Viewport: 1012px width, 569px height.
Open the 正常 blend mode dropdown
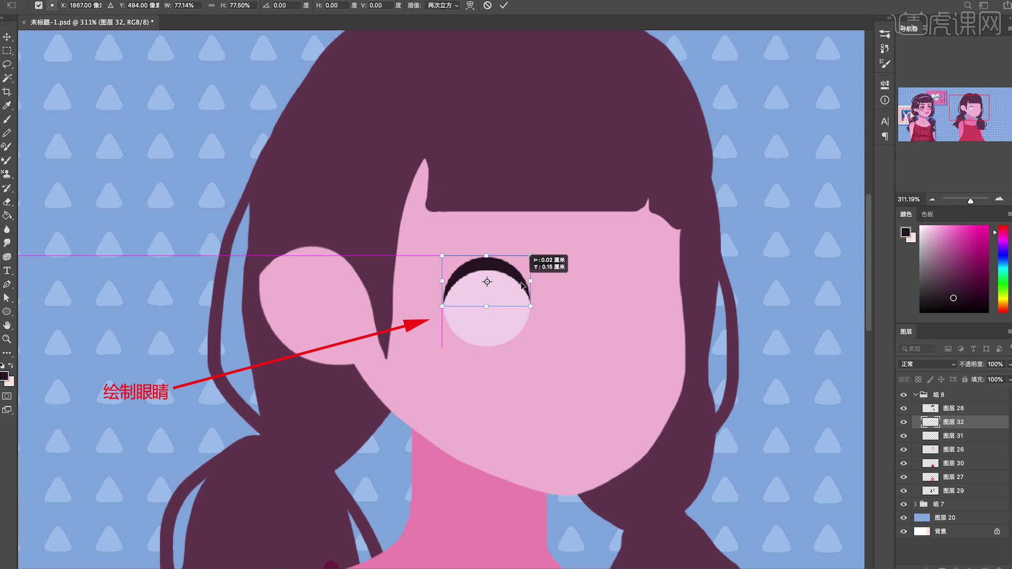[x=927, y=364]
